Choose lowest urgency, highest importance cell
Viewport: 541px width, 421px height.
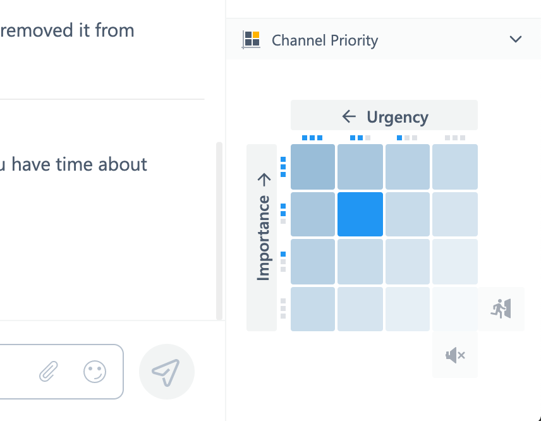[455, 167]
